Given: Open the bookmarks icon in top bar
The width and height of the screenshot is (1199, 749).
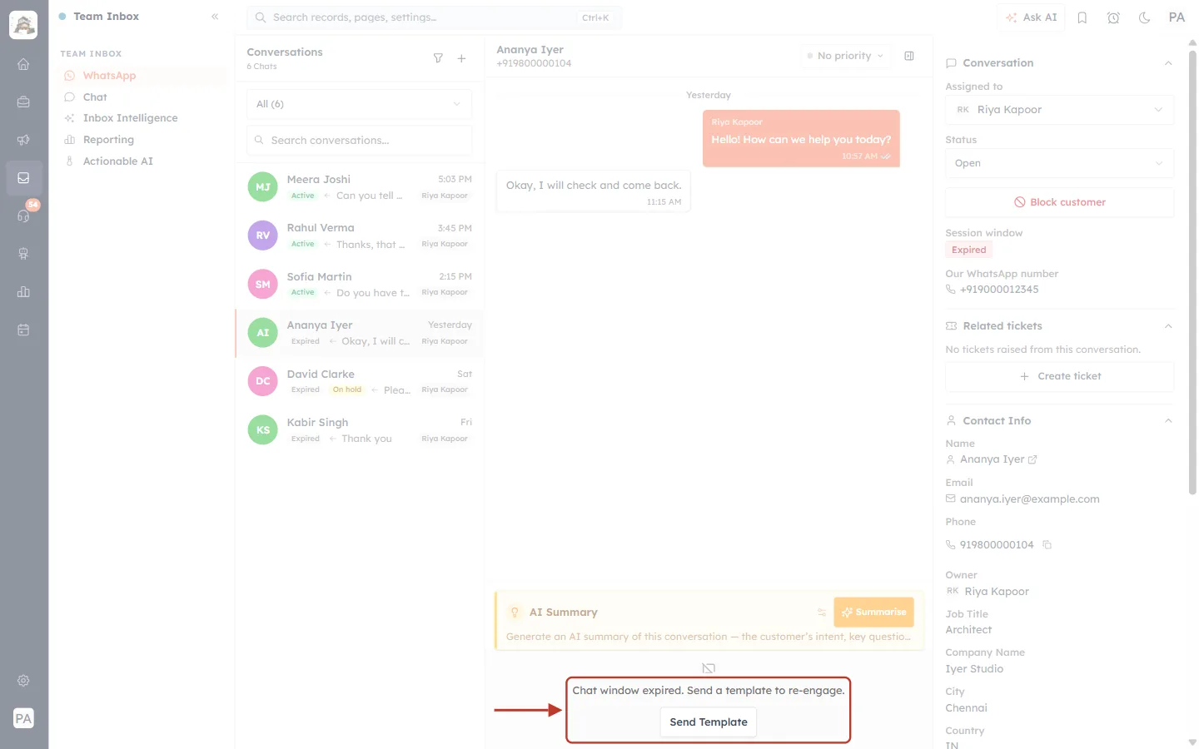Looking at the screenshot, I should click(1082, 17).
